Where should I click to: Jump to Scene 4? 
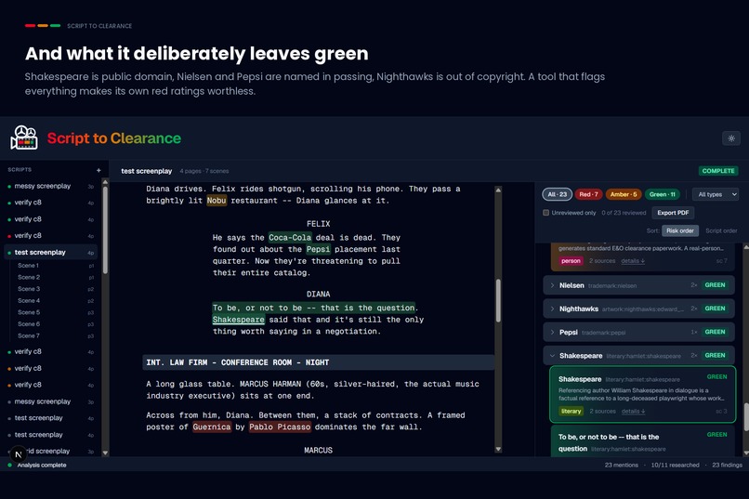(29, 300)
